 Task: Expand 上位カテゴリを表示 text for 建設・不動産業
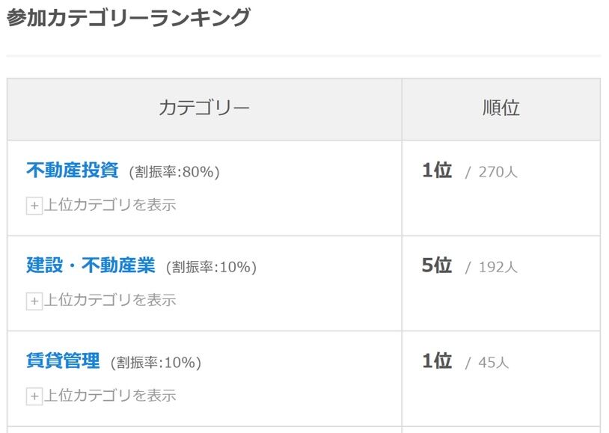(x=109, y=301)
